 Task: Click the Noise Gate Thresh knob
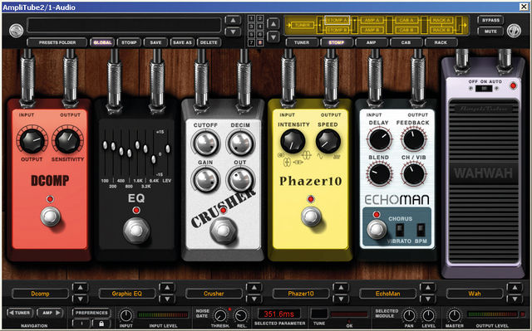(x=220, y=316)
